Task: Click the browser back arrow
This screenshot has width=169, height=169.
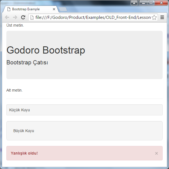Action: tap(7, 17)
